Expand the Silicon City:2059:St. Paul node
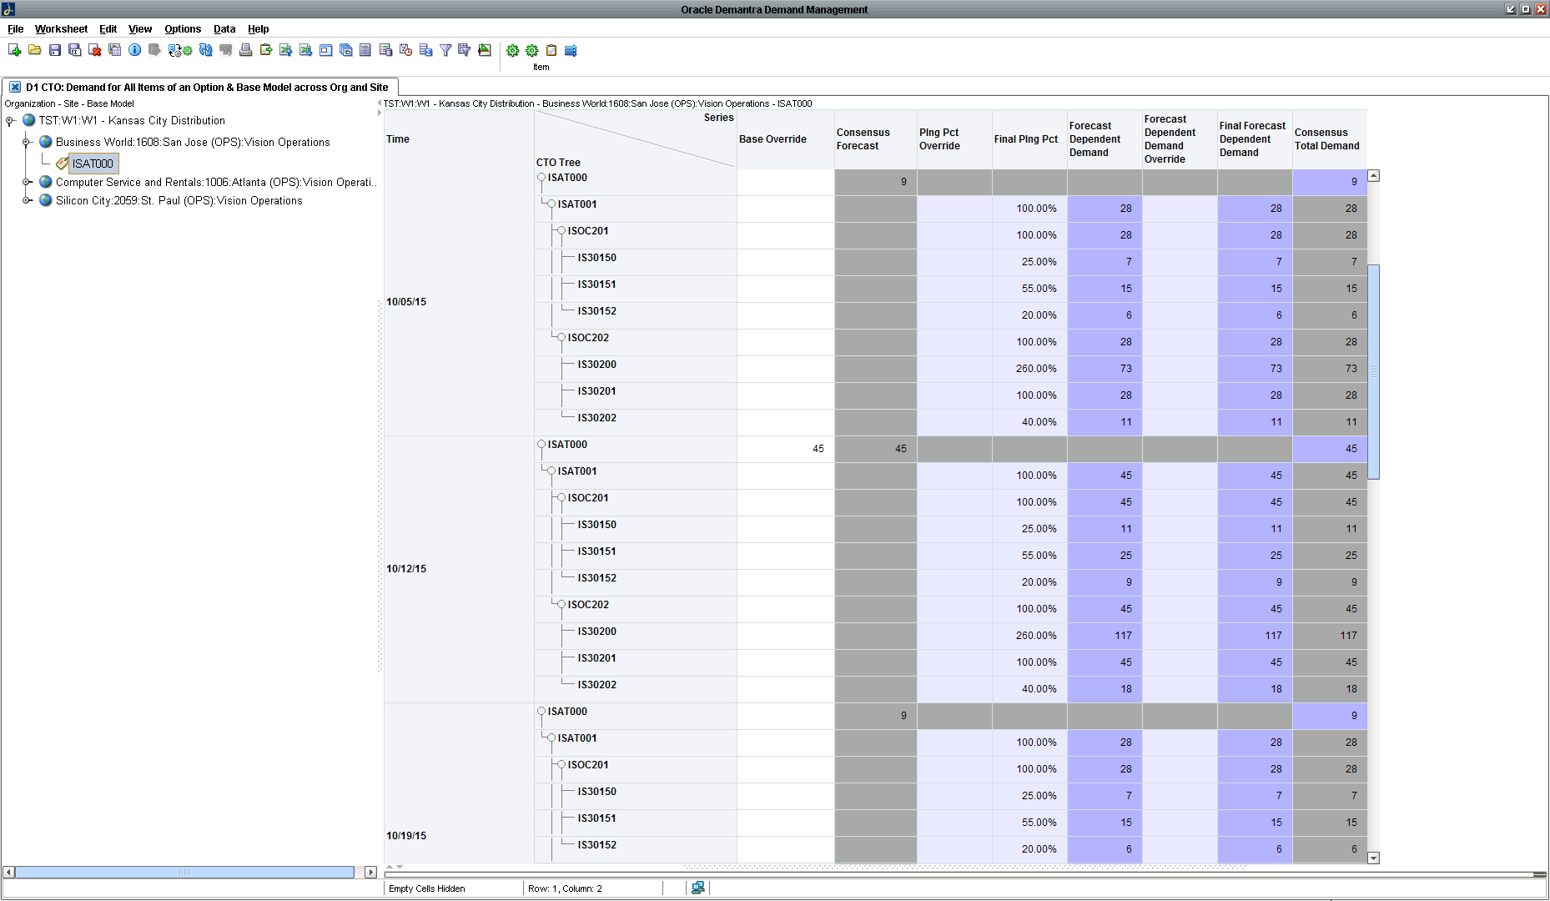 click(28, 200)
